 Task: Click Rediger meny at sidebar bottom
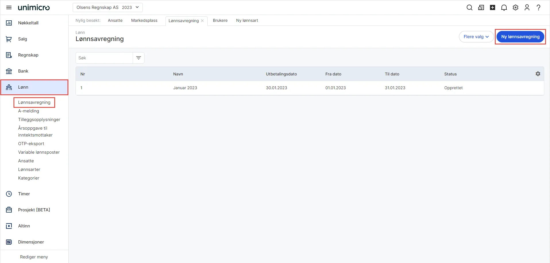click(34, 257)
